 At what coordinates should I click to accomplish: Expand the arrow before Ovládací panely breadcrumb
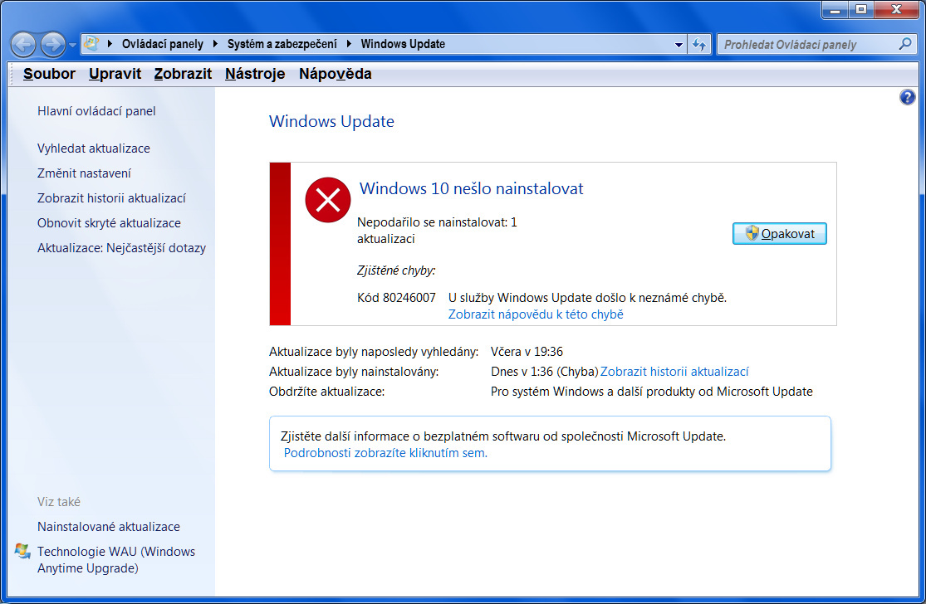point(110,44)
